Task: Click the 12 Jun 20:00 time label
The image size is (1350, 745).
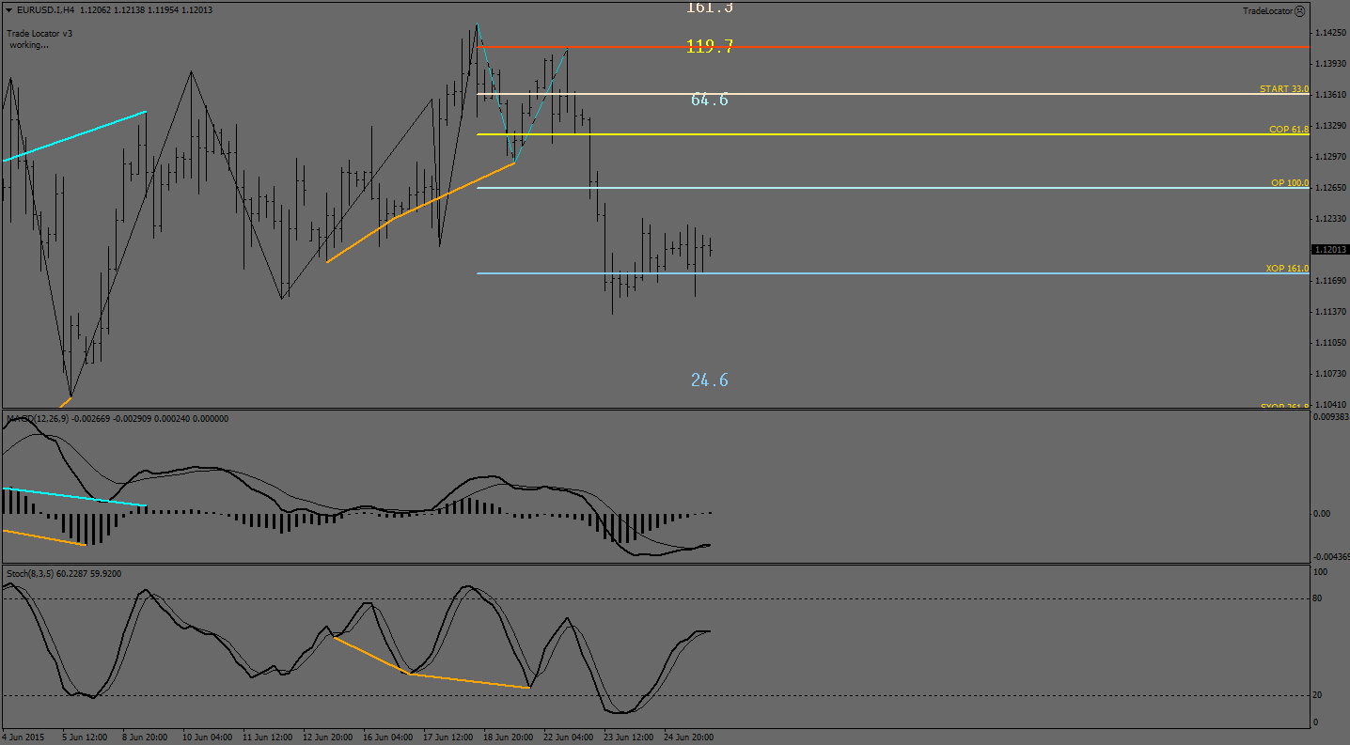Action: 328,737
